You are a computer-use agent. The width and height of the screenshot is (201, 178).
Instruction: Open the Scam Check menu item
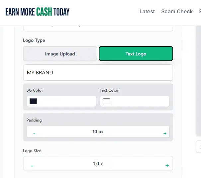(177, 12)
